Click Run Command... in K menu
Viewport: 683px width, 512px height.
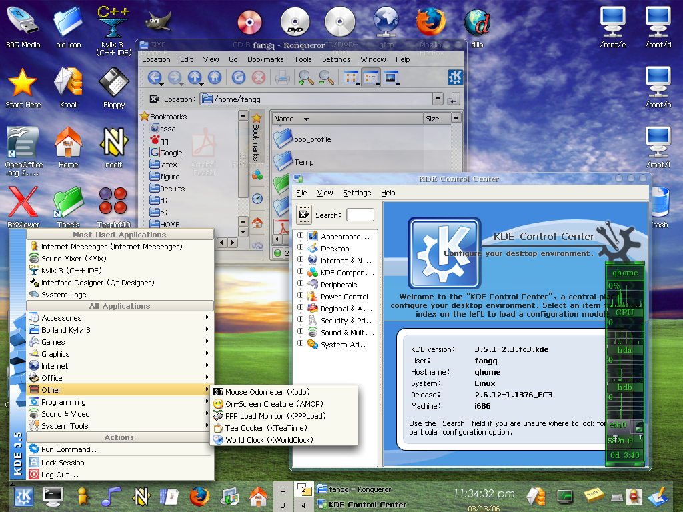pos(119,449)
